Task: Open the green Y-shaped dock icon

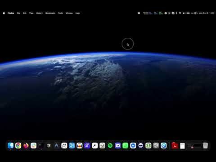Action: [x=148, y=145]
